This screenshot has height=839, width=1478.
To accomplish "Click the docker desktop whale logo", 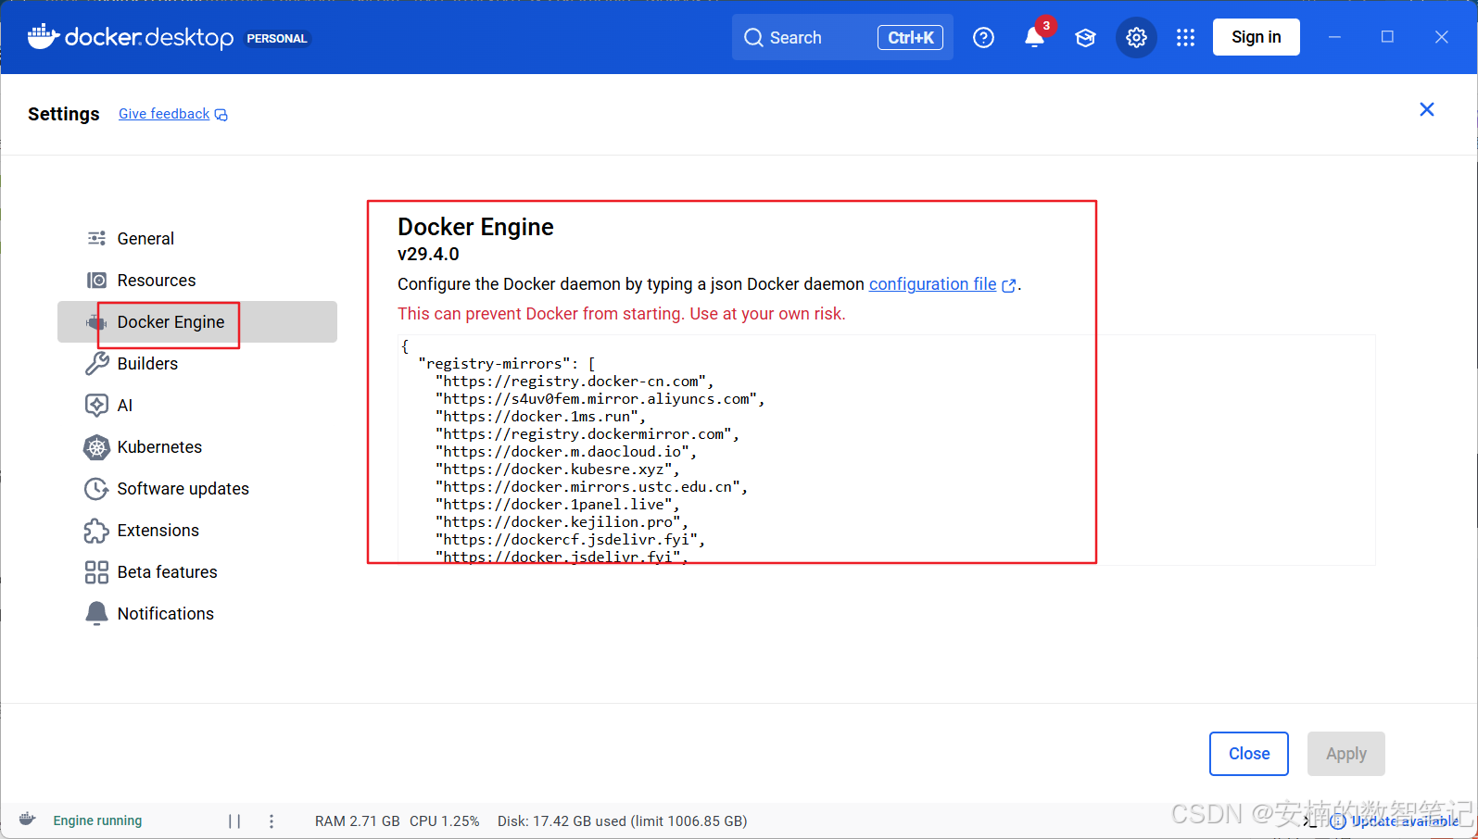I will pyautogui.click(x=130, y=37).
